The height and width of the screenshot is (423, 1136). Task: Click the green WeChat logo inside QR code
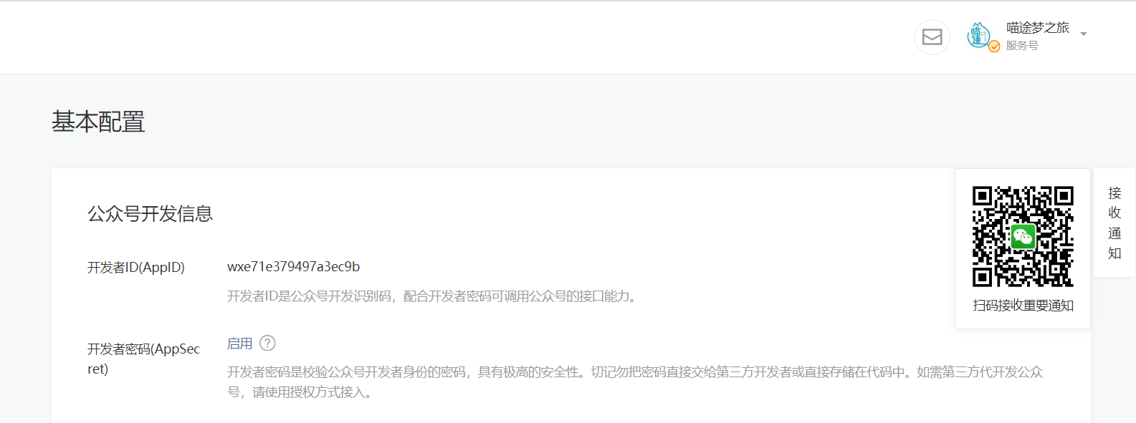(x=1023, y=236)
